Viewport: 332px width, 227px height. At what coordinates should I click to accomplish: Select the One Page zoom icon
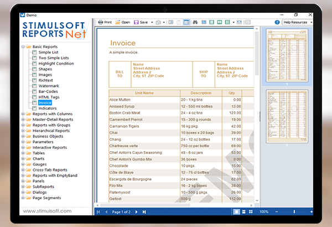[x=211, y=22]
